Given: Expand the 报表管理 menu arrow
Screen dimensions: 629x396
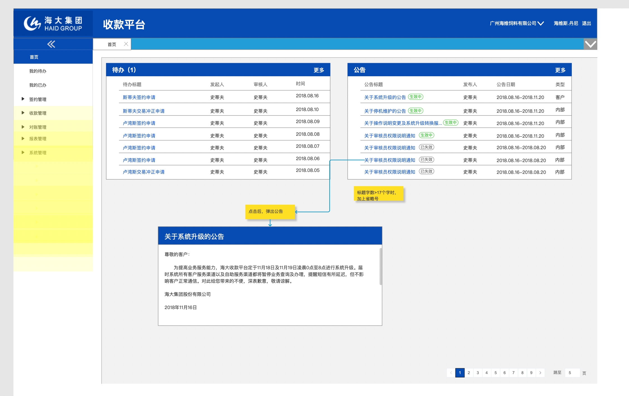Looking at the screenshot, I should tap(23, 138).
